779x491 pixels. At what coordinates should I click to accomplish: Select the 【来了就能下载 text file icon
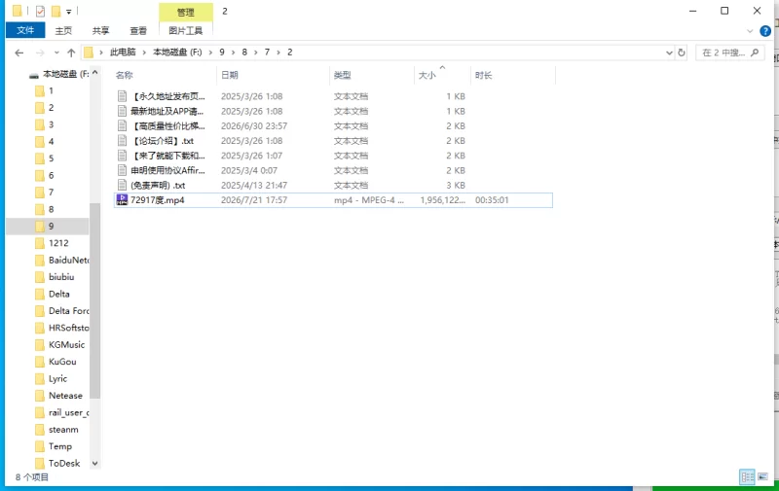coord(123,156)
